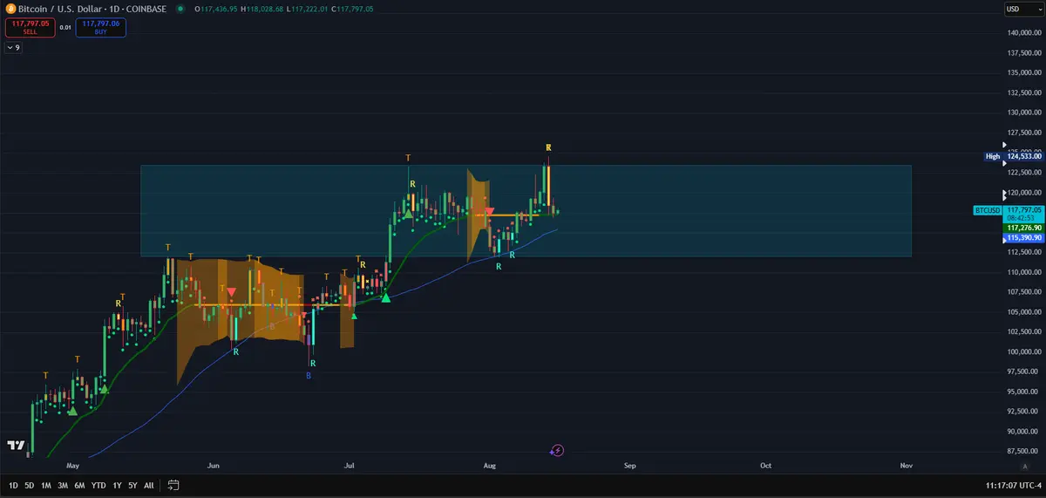Select the All time range
Screen dimensions: 1046x498
pyautogui.click(x=149, y=485)
